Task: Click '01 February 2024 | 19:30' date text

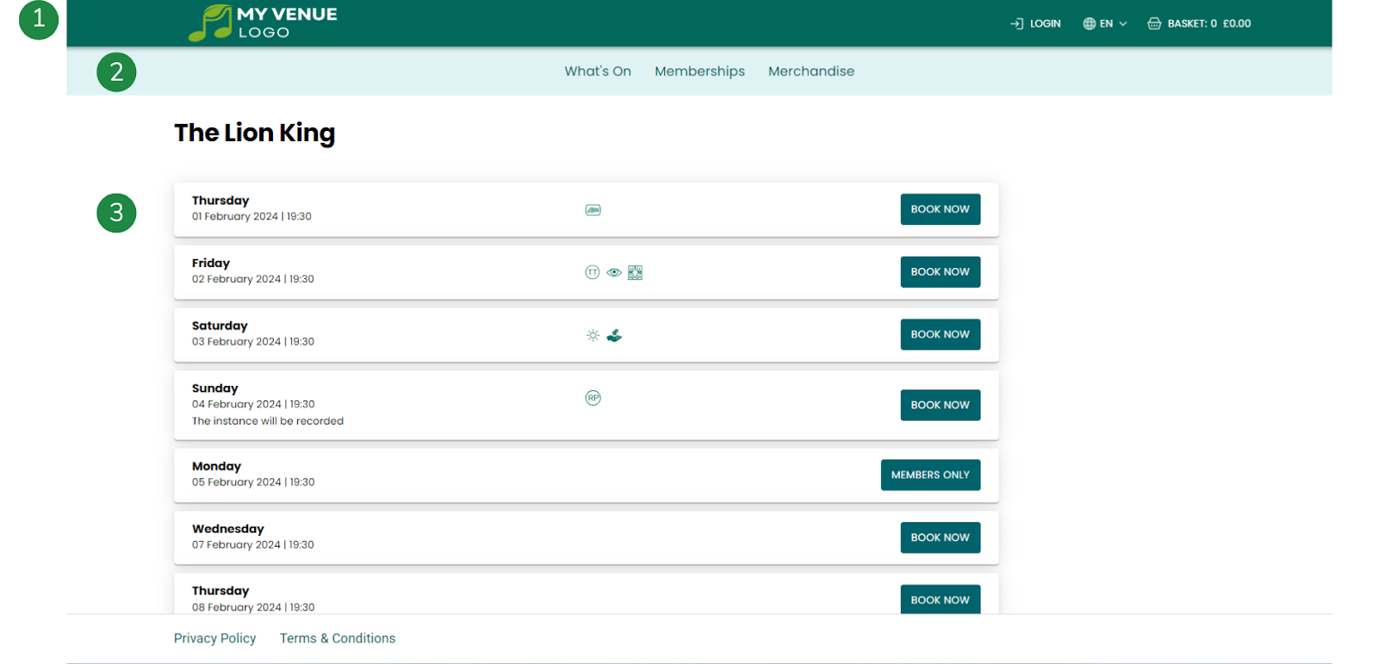Action: (x=251, y=217)
